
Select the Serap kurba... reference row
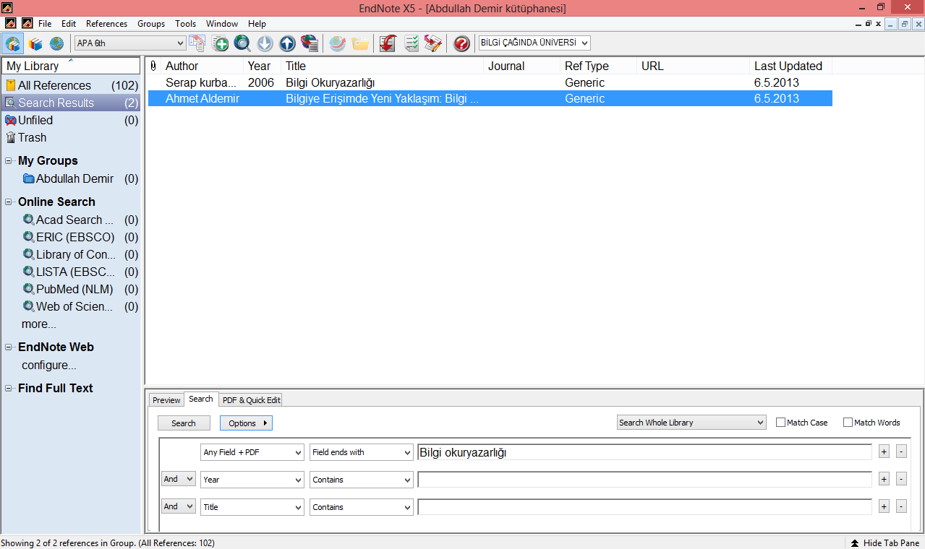click(x=490, y=82)
